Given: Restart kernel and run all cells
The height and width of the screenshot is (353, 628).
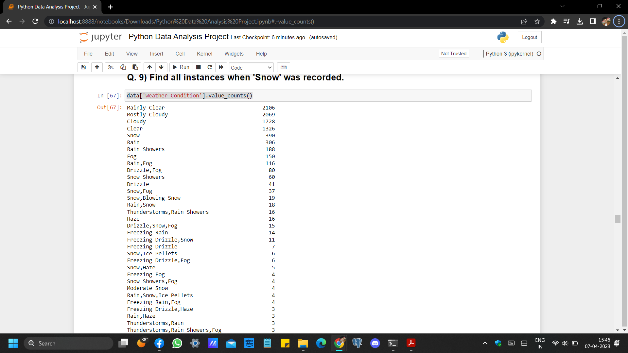Looking at the screenshot, I should pos(221,67).
